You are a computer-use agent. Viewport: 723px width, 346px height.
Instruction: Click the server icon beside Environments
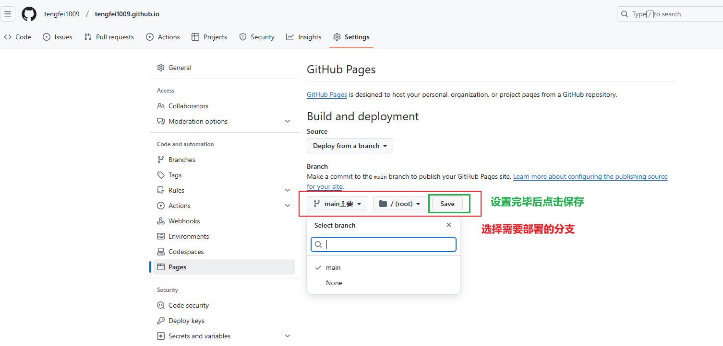(x=161, y=236)
